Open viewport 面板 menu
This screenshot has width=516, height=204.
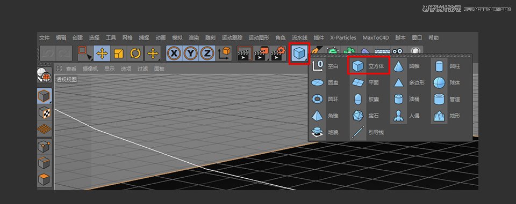159,69
